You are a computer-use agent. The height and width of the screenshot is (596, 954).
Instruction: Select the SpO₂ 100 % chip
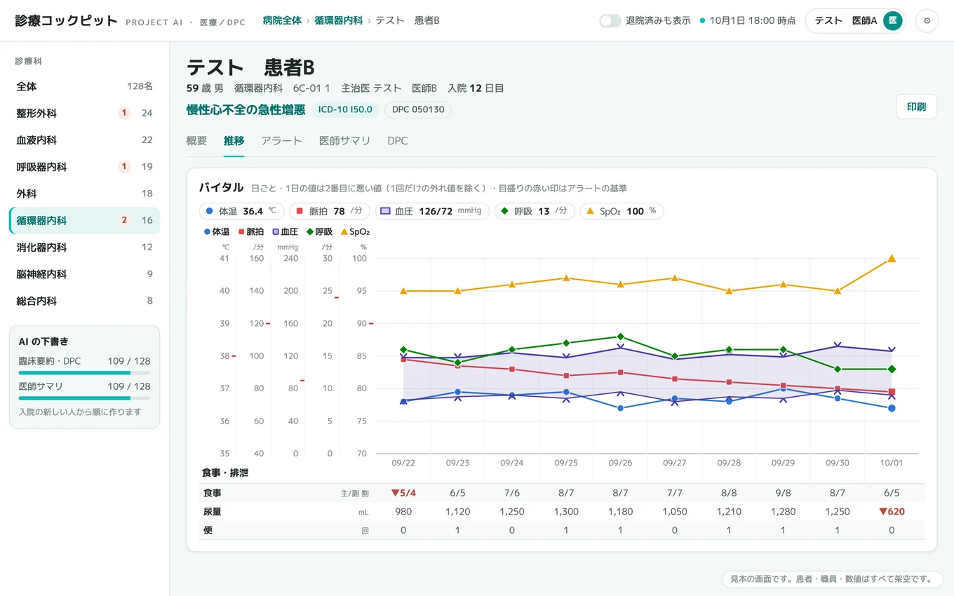click(x=622, y=211)
